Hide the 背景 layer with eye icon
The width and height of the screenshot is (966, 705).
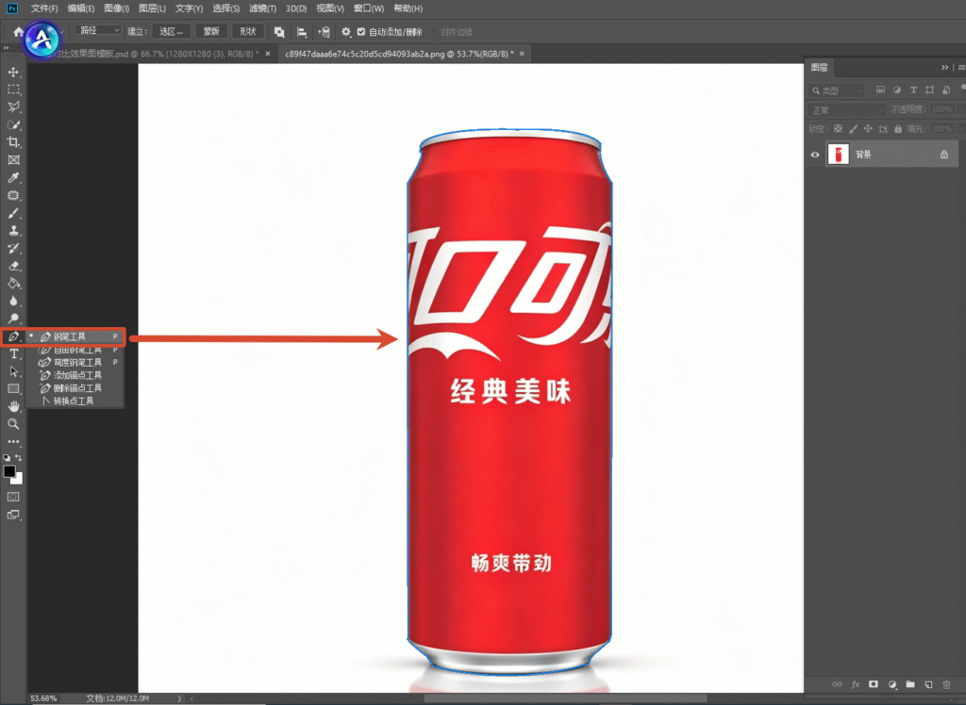pos(815,155)
